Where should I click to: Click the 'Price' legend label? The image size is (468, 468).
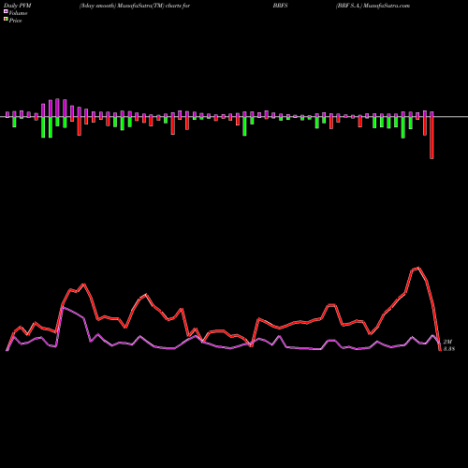(x=15, y=21)
